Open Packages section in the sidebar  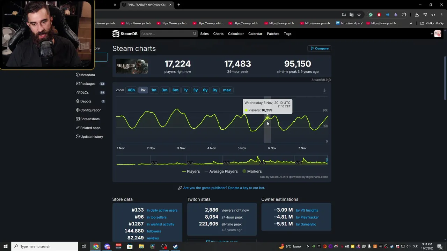click(x=90, y=84)
